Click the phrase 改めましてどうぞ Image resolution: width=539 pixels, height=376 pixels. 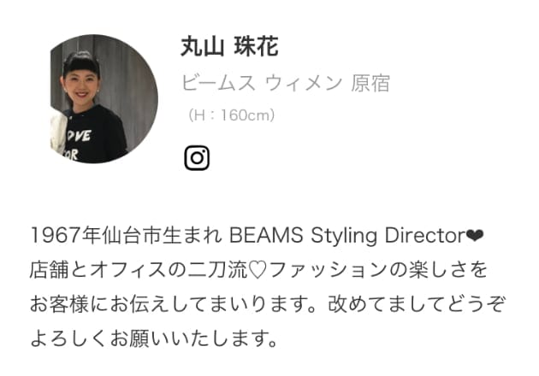click(417, 304)
